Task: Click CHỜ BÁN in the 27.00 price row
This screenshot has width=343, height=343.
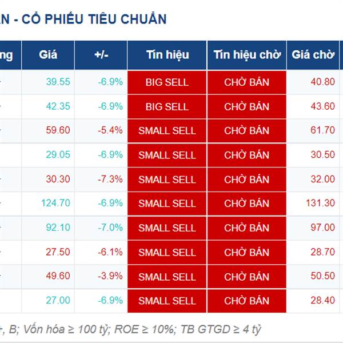Action: 247,301
